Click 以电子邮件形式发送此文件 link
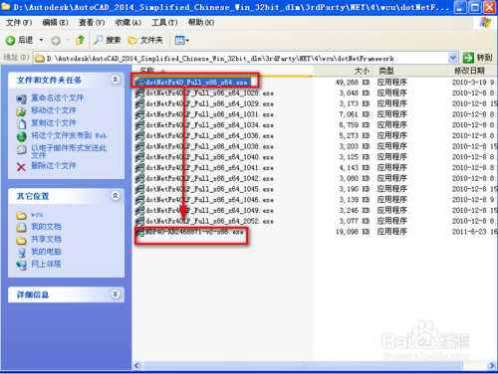The image size is (498, 374). pos(69,151)
